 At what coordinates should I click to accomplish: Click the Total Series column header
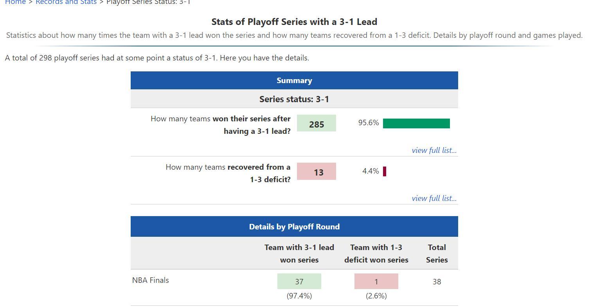(x=437, y=254)
